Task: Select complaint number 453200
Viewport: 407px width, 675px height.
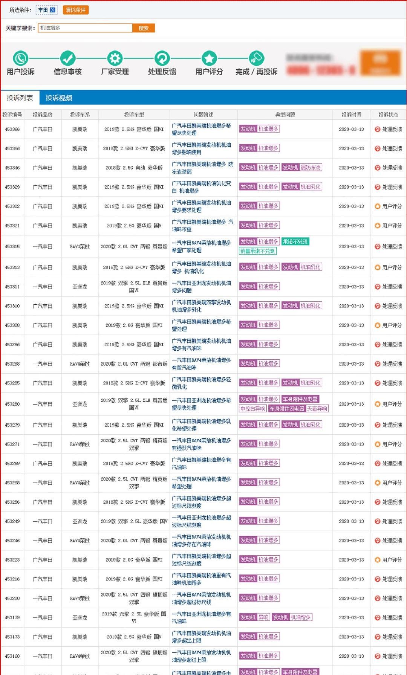Action: (12, 598)
